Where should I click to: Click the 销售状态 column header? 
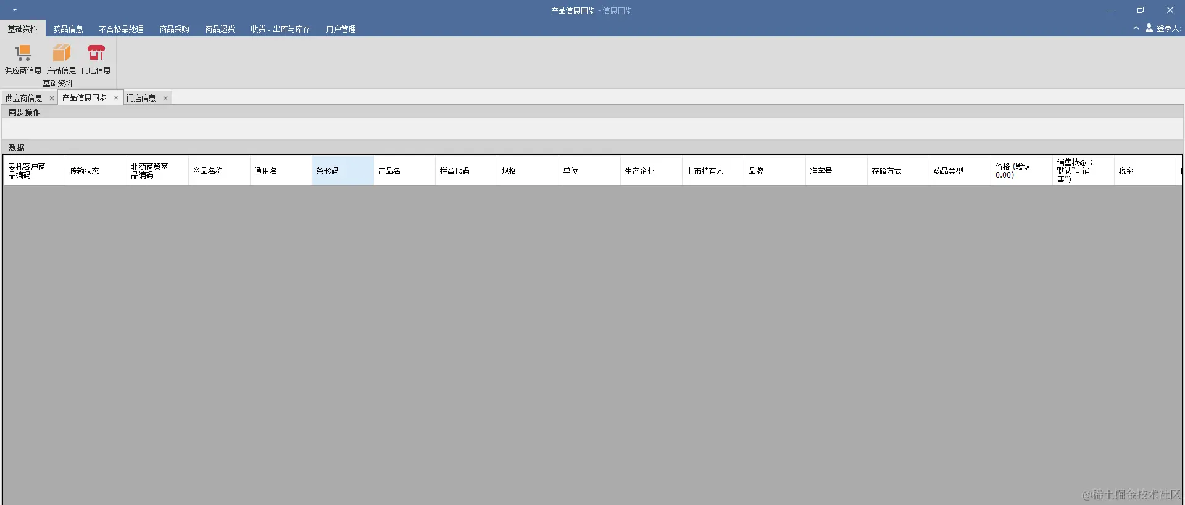click(x=1083, y=171)
